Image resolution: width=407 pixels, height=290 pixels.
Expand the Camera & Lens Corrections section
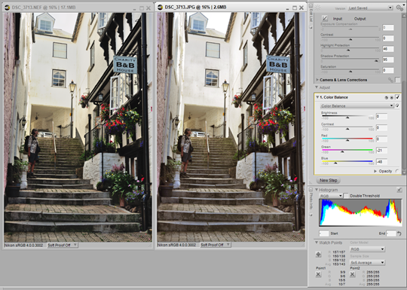317,80
